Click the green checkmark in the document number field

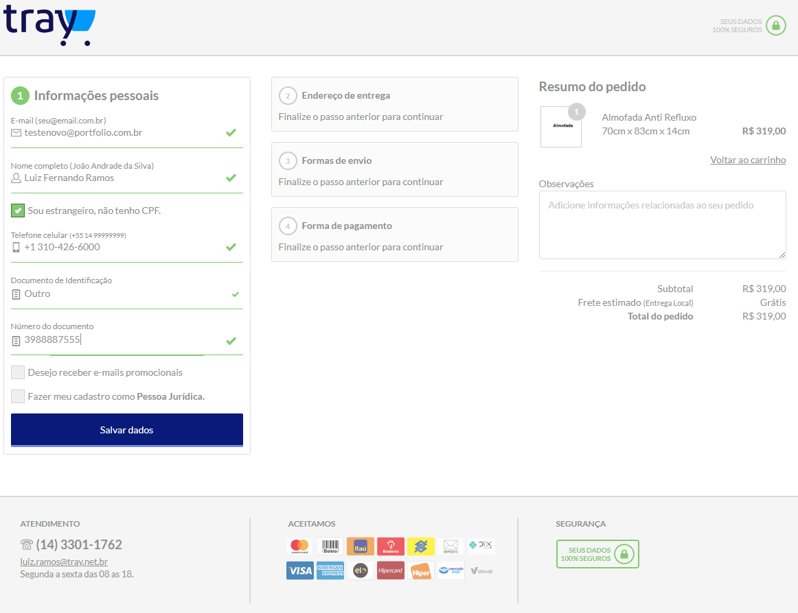point(231,341)
